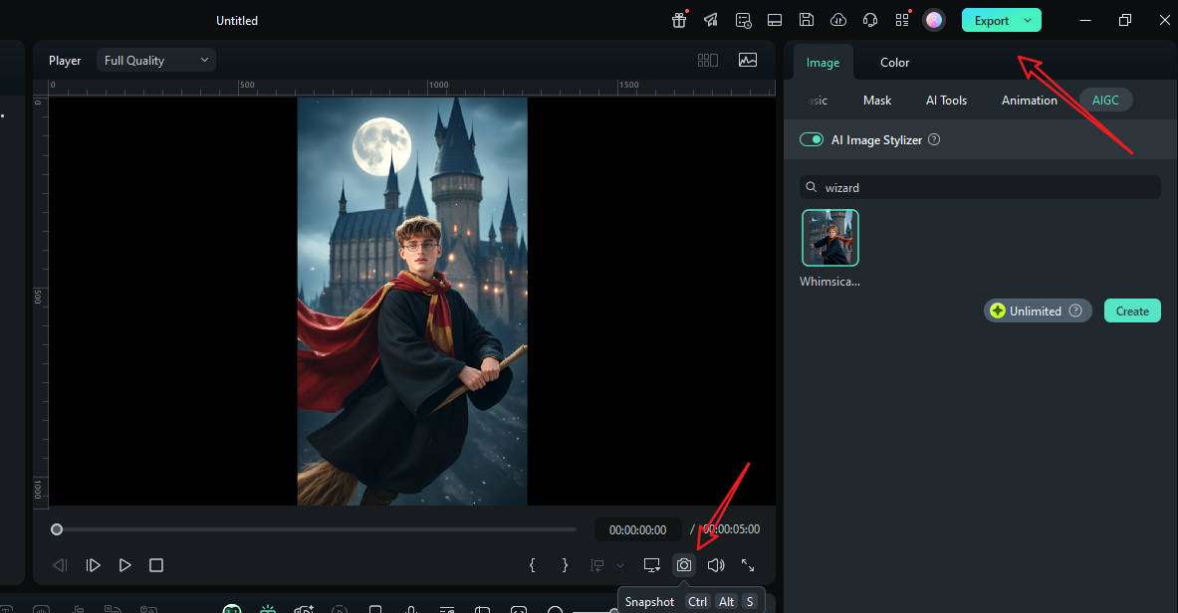Screen dimensions: 1178x613
Task: Show the scopes waveform icon in the player
Action: tap(748, 60)
